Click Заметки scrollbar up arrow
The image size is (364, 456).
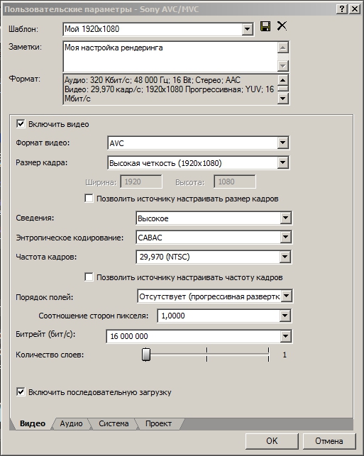(x=283, y=48)
